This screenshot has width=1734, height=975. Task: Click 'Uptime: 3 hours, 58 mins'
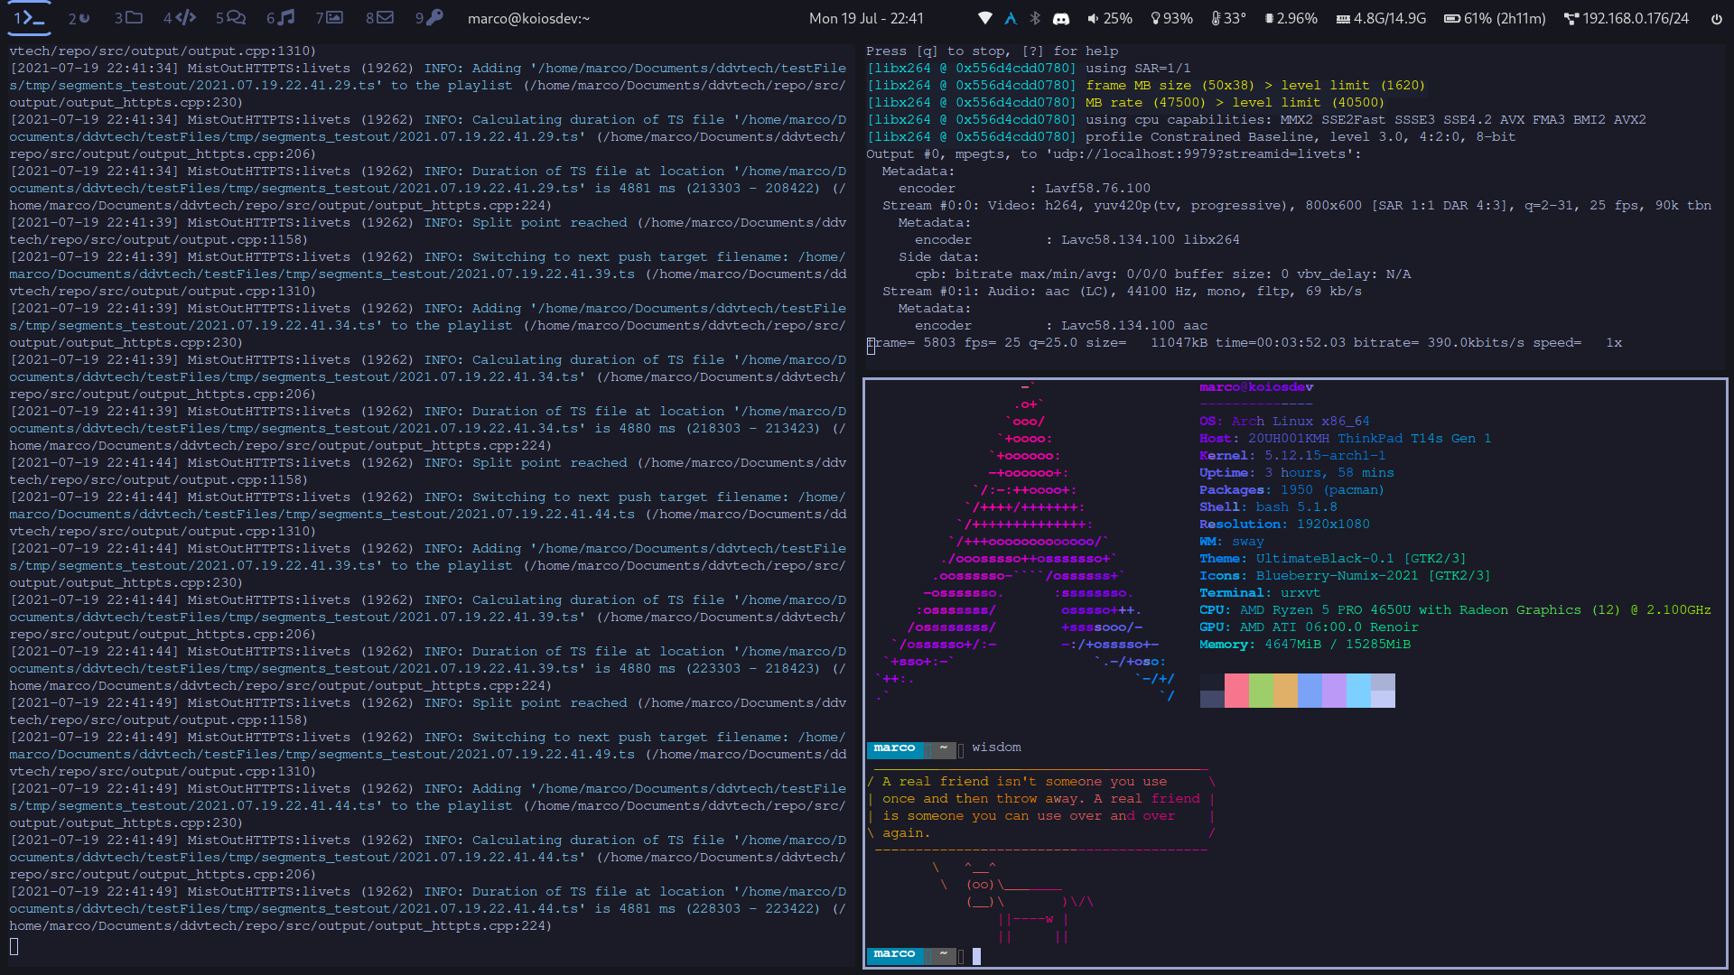click(1296, 473)
